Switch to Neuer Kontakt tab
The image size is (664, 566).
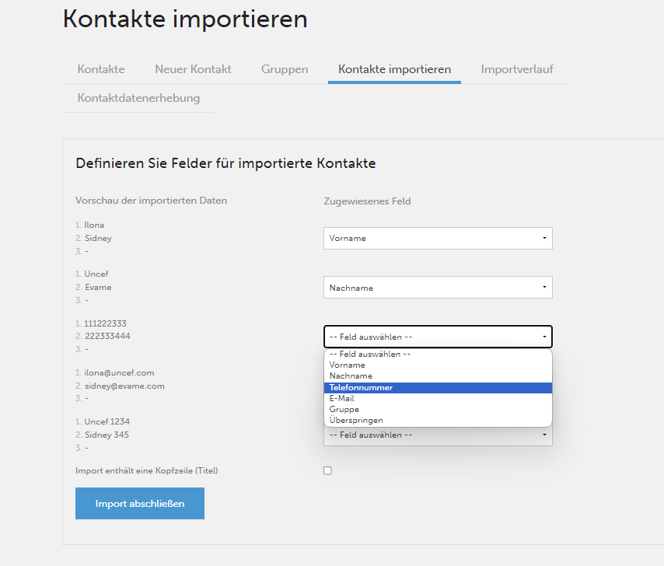click(193, 69)
